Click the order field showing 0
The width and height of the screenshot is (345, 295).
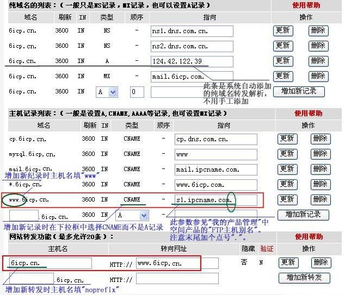coord(137,92)
